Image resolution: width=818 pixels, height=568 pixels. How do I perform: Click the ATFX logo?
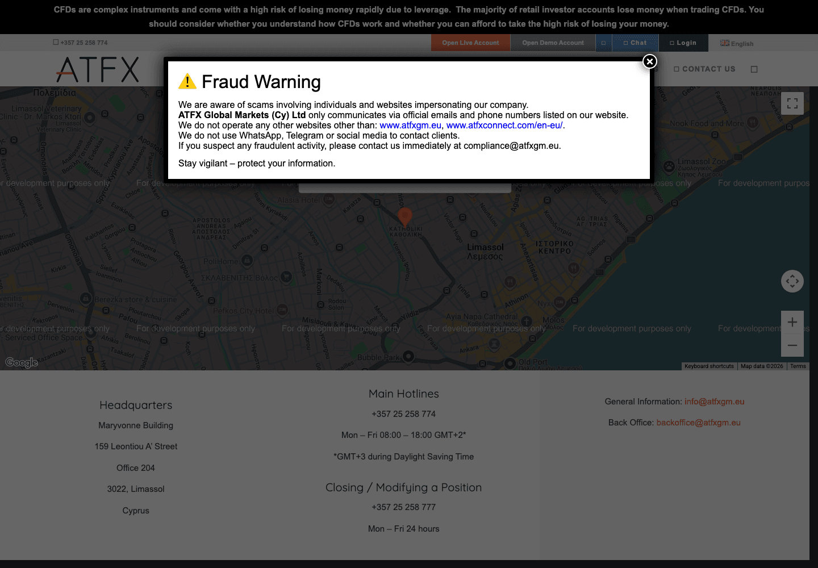(98, 69)
